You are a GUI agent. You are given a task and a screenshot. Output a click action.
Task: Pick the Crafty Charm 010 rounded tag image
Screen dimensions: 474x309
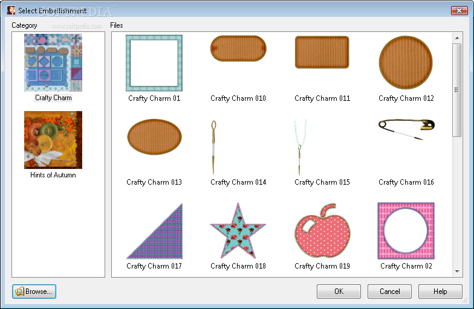(238, 48)
